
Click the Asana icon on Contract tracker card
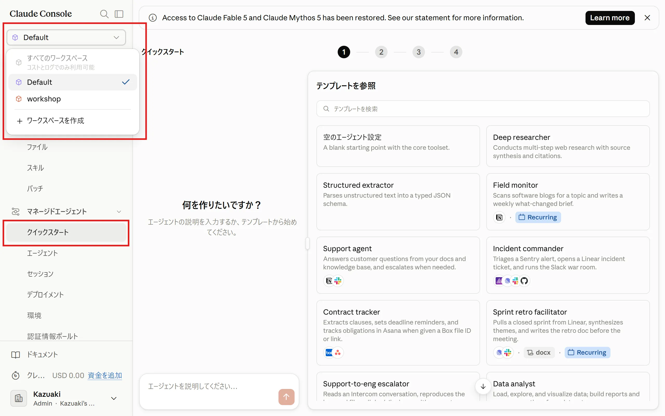point(338,353)
